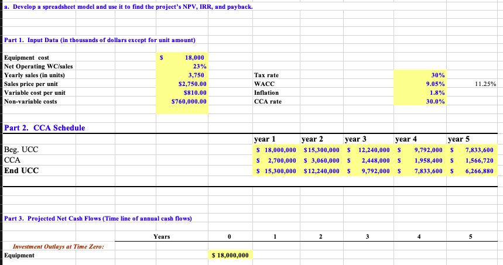
Task: Click year 5 CCA 1,566,720
Action: [471, 160]
